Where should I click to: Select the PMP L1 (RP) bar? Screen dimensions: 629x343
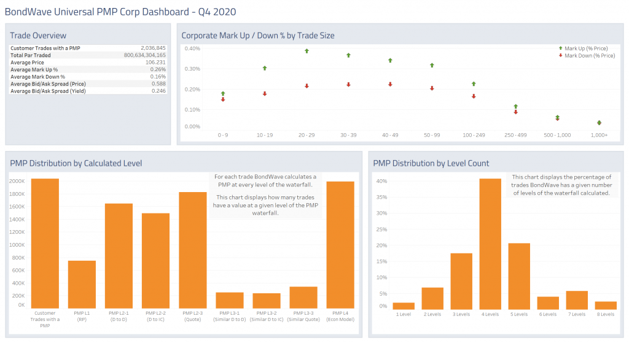pos(82,285)
